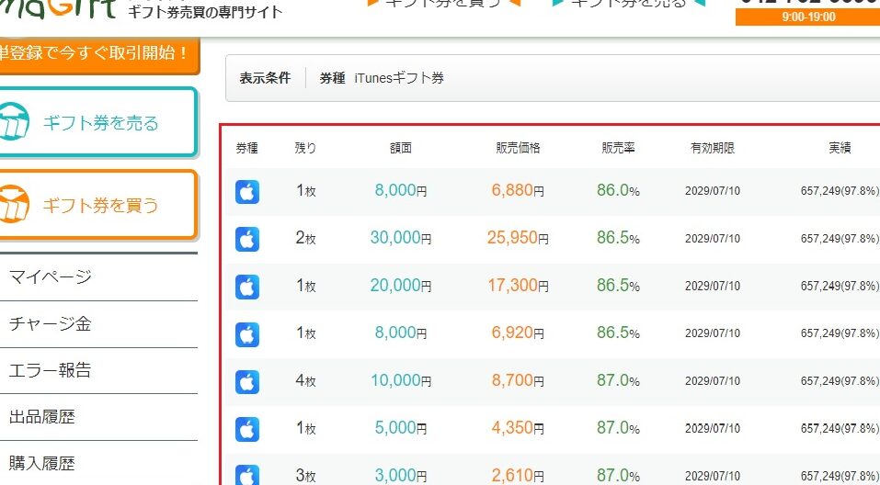Screen dimensions: 880x485
Task: Open マイページ in the sidebar
Action: 51,276
